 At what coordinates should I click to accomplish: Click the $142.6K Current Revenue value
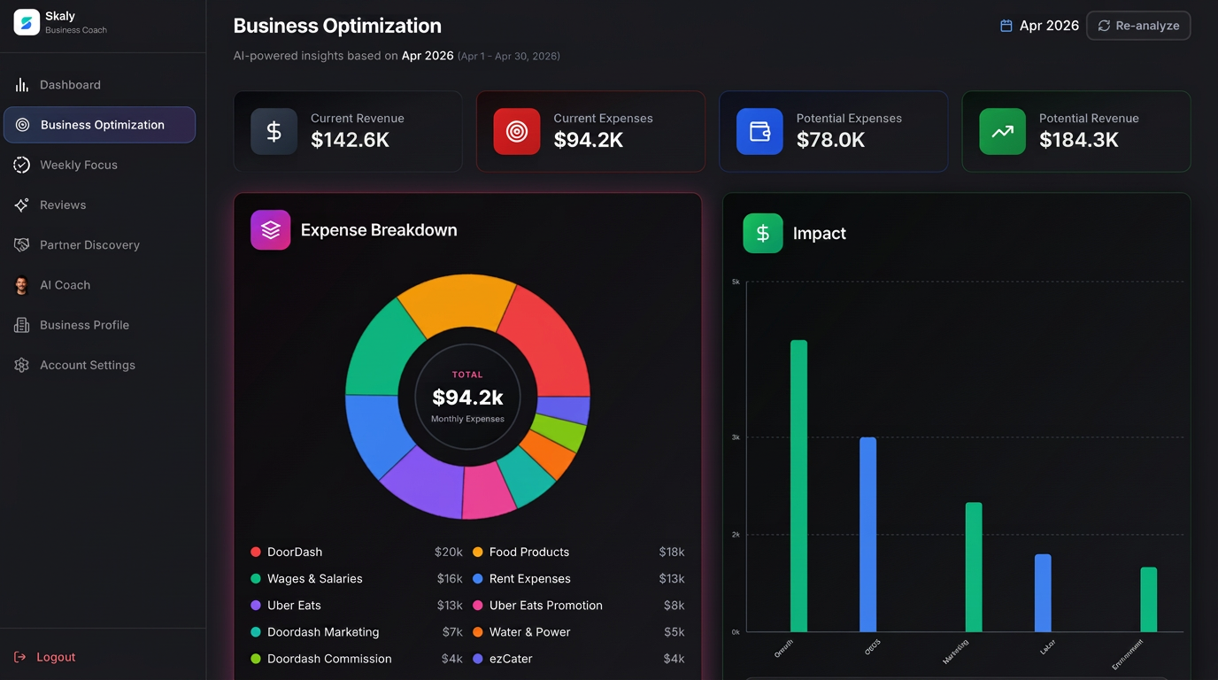(x=351, y=140)
